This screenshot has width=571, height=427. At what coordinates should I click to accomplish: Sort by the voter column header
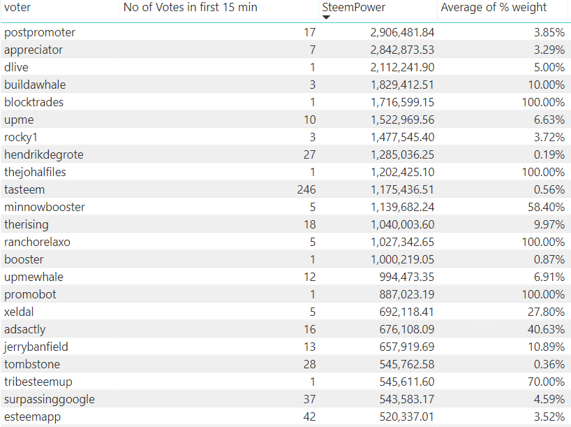[x=17, y=7]
